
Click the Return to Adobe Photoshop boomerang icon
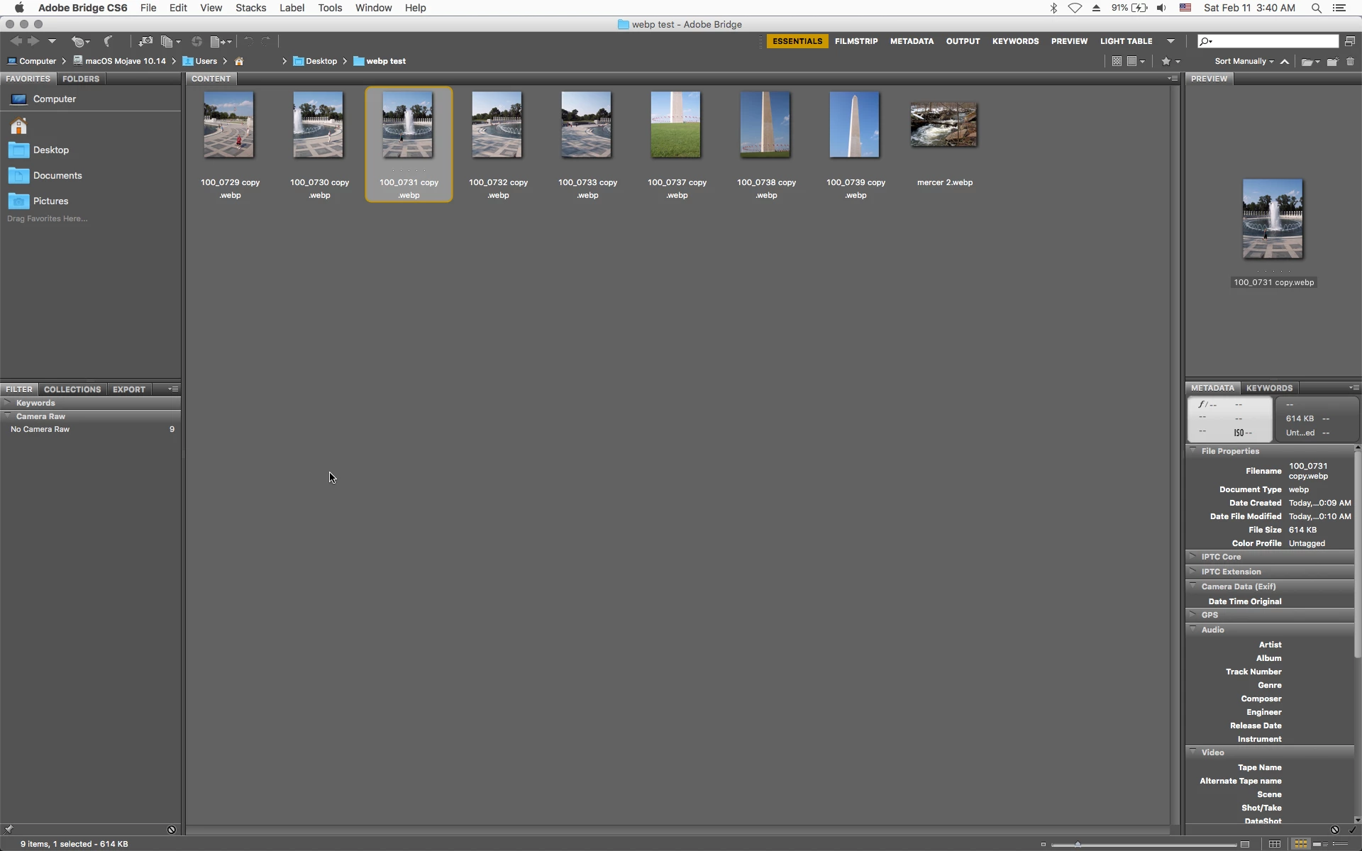pyautogui.click(x=108, y=42)
